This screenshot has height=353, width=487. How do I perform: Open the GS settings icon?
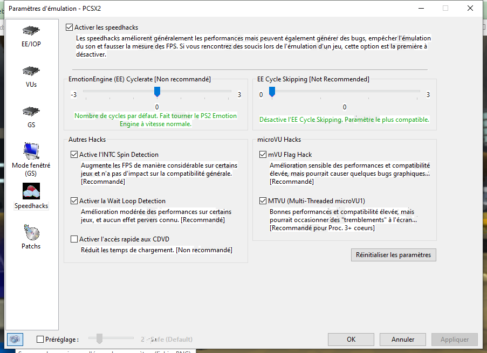tap(31, 112)
